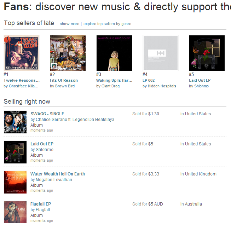Viewport: 231px width, 231px height.
Task: Visit the Hidden Hospitals artist link
Action: [162, 86]
